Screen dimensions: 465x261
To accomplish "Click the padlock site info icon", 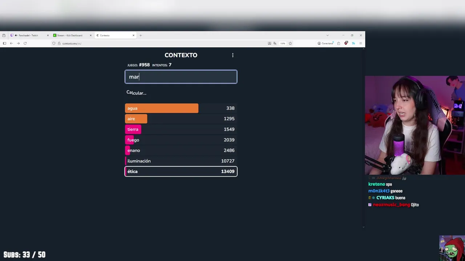I will (x=59, y=43).
